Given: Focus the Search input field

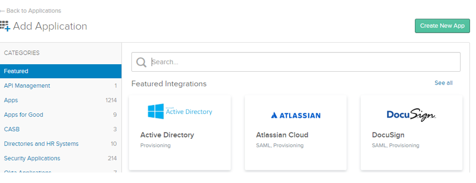Looking at the screenshot, I should click(296, 62).
